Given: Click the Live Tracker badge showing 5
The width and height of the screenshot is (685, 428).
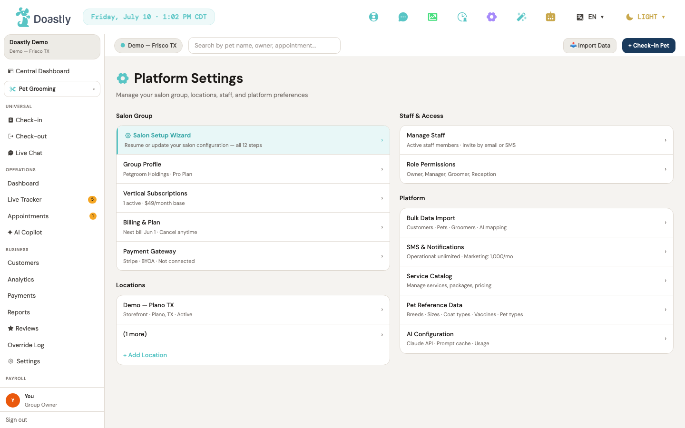Looking at the screenshot, I should 92,200.
